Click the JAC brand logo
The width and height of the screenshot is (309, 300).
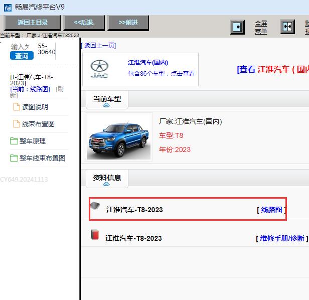click(x=99, y=69)
